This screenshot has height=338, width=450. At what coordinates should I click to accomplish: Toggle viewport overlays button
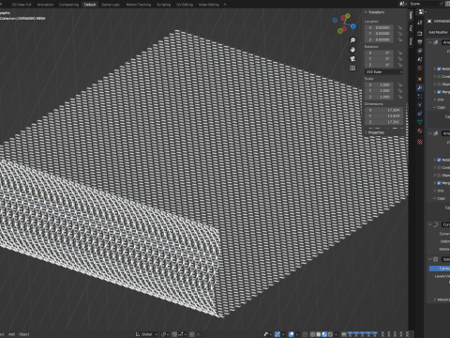click(x=292, y=334)
